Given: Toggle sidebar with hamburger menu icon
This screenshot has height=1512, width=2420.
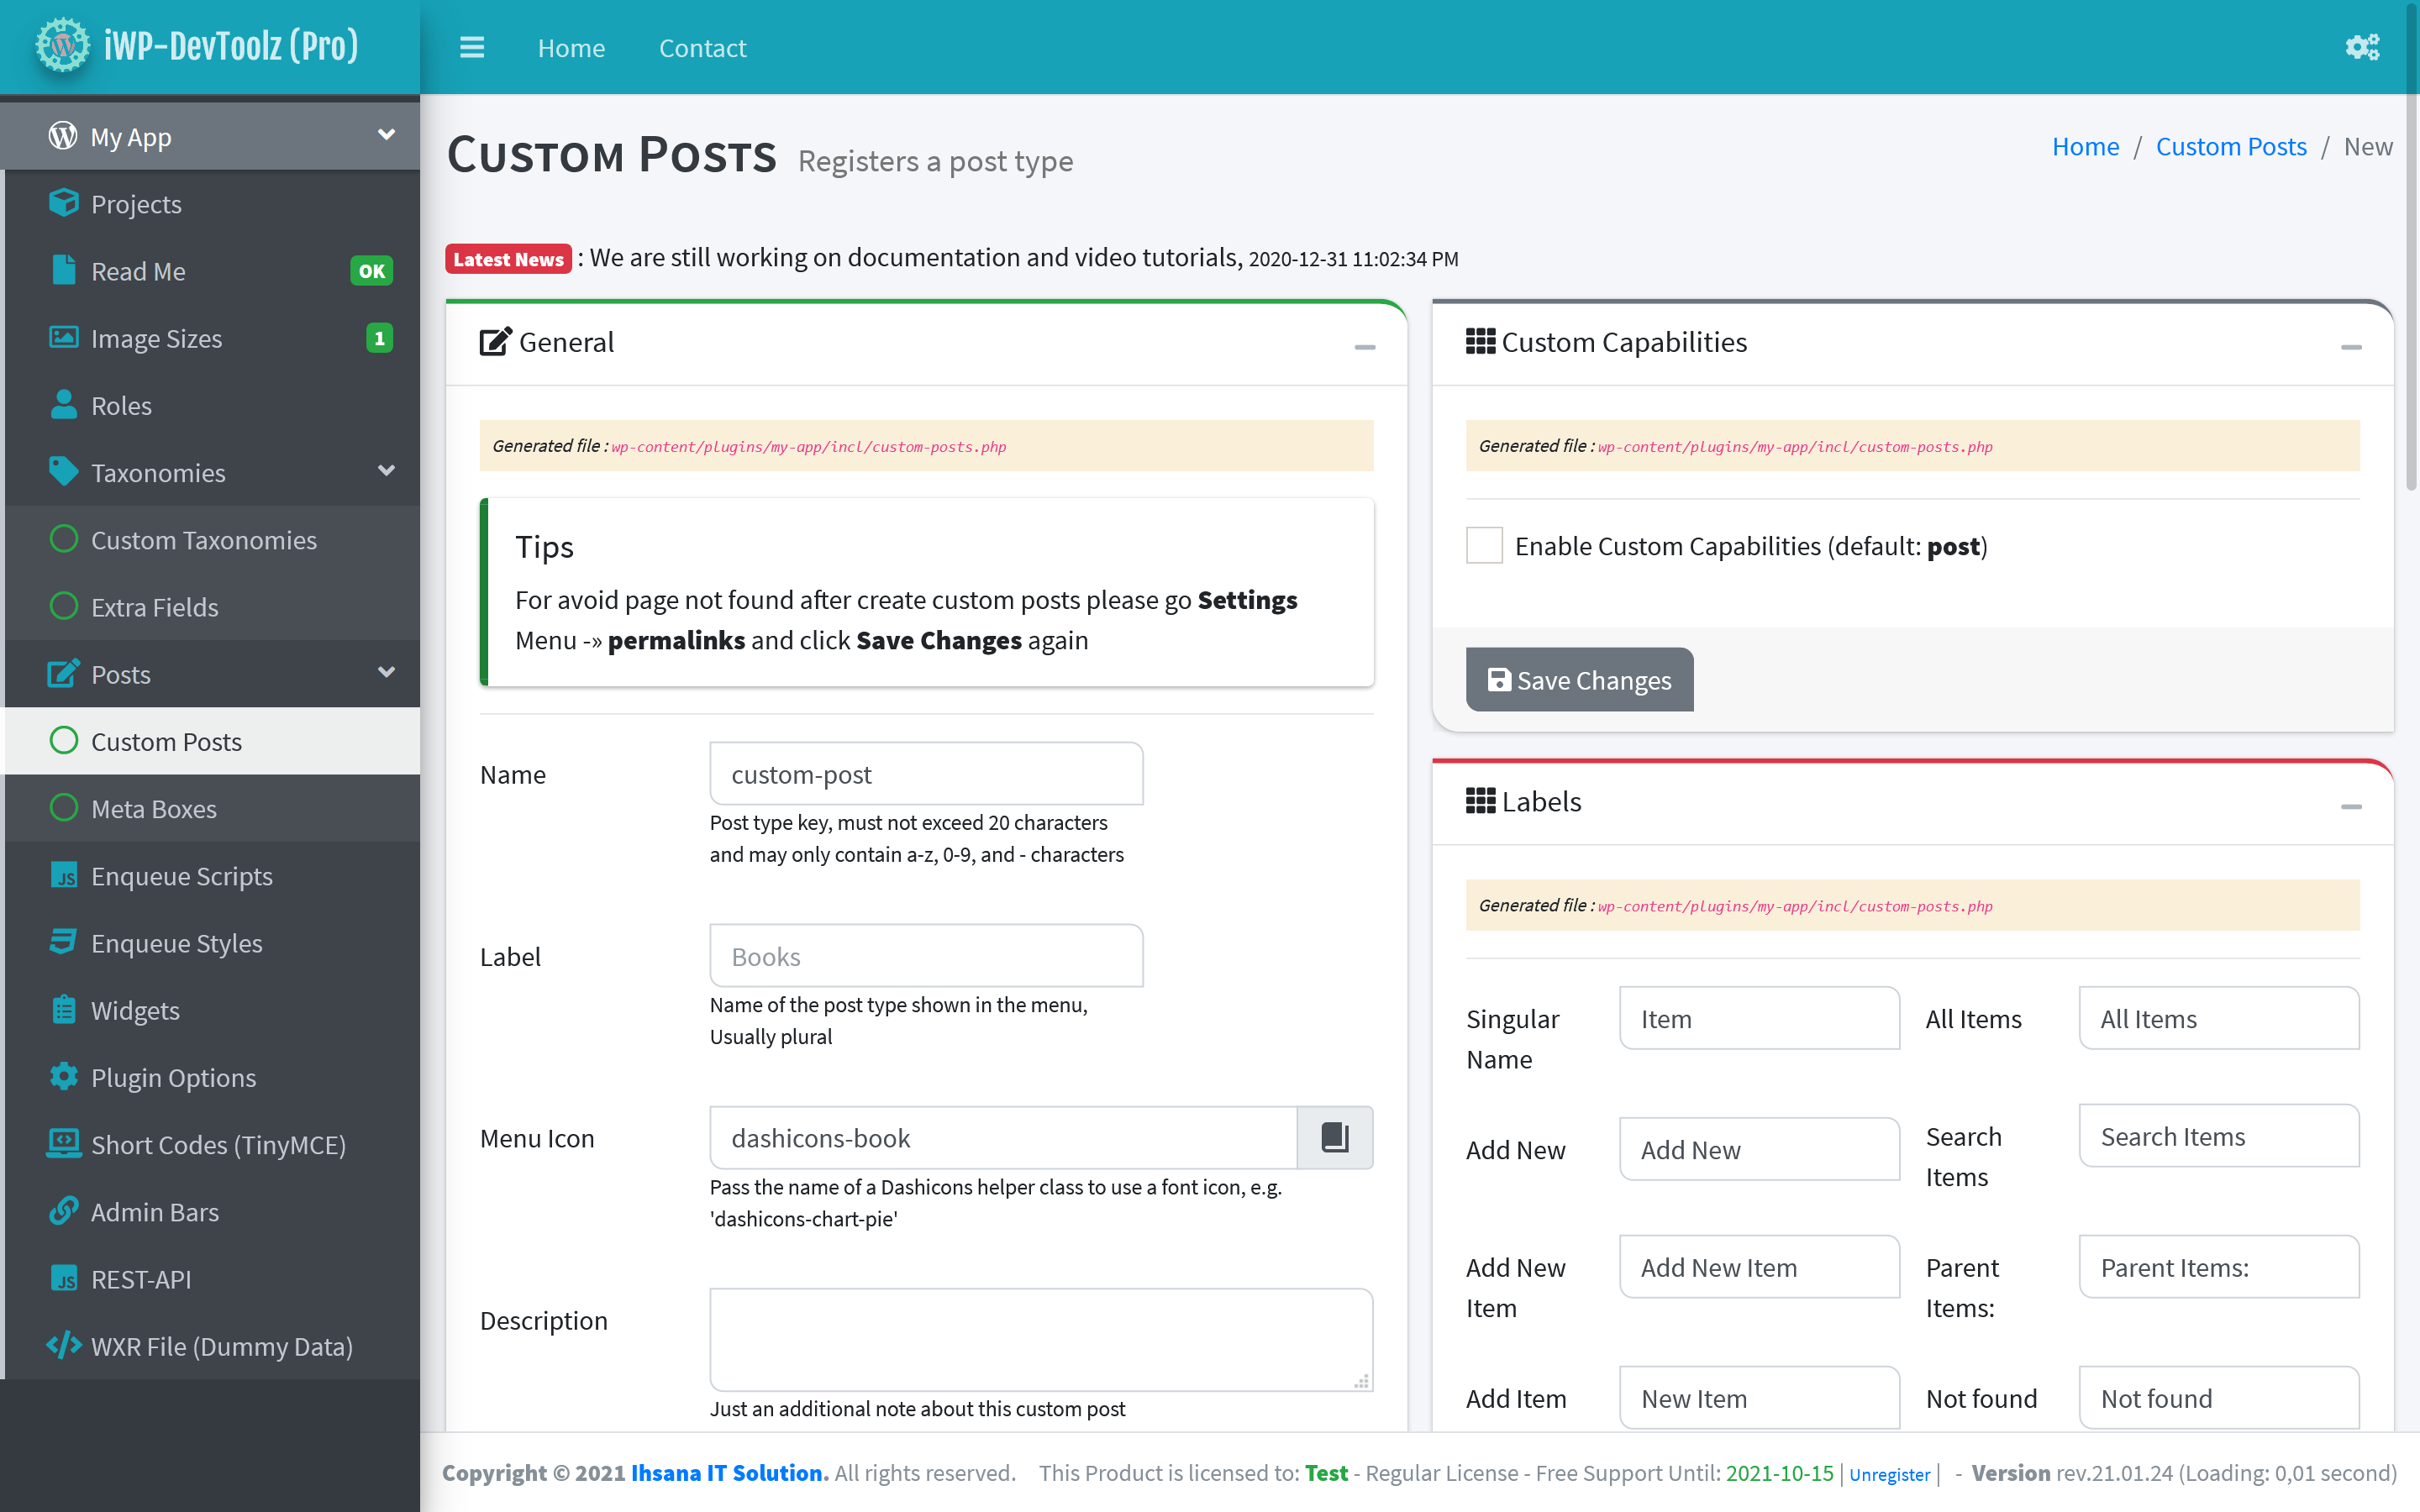Looking at the screenshot, I should click(472, 47).
